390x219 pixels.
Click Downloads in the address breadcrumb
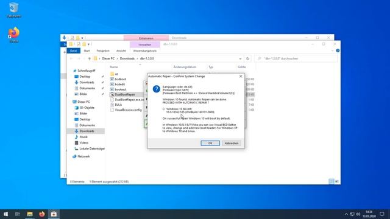(x=127, y=58)
